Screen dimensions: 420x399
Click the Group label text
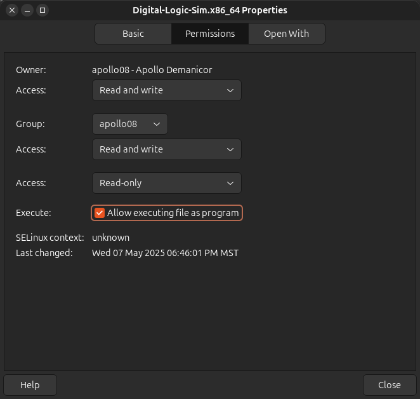click(x=30, y=124)
